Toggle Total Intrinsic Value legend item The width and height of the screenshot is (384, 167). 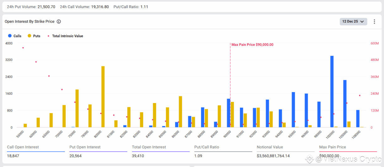67,36
